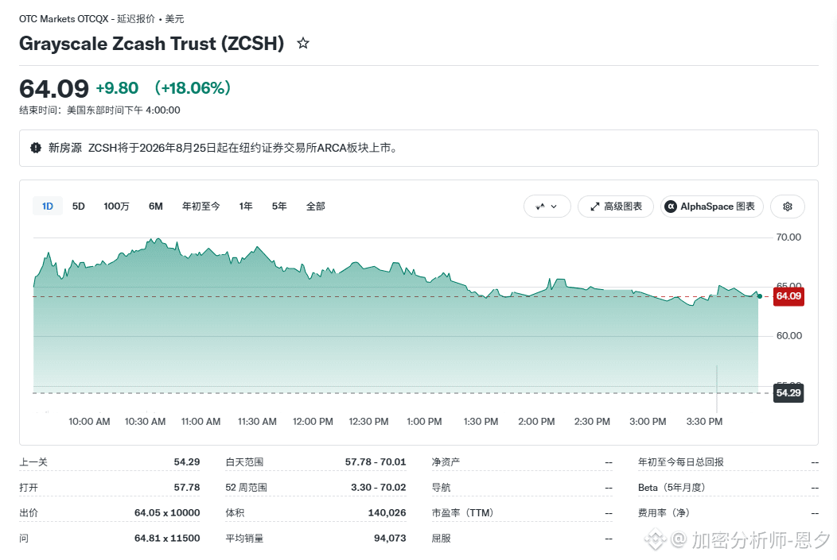Click the news badge icon beside 新房源
Screen dimensions: 837x560
[36, 148]
